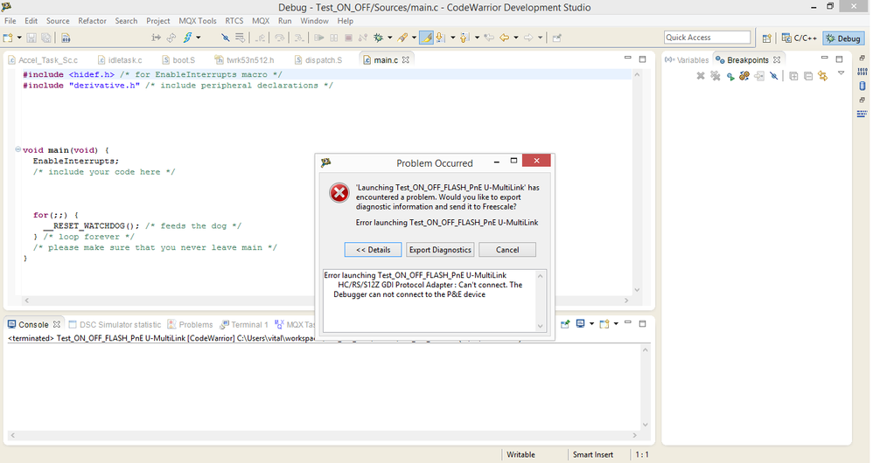Open the Breakpoints view menu triangle
873x463 pixels.
point(842,73)
